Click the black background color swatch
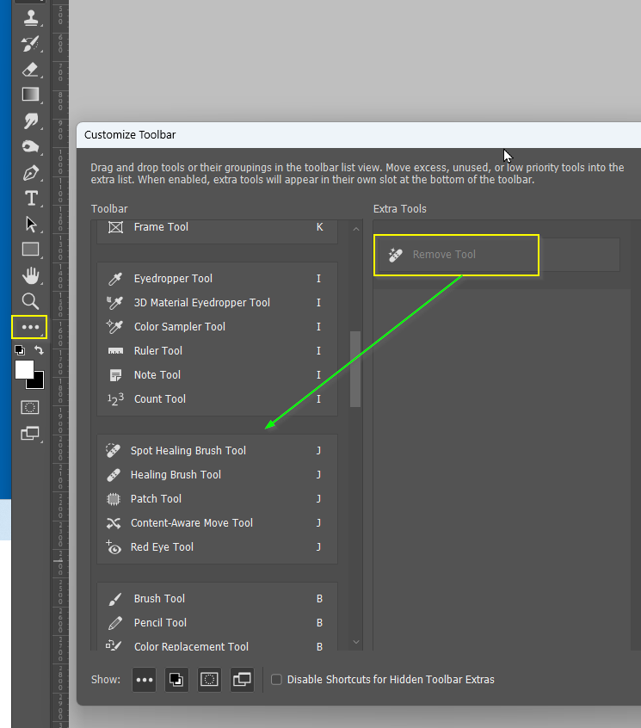This screenshot has width=641, height=728. (37, 382)
